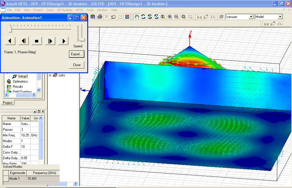Open the View menu

tap(27, 10)
